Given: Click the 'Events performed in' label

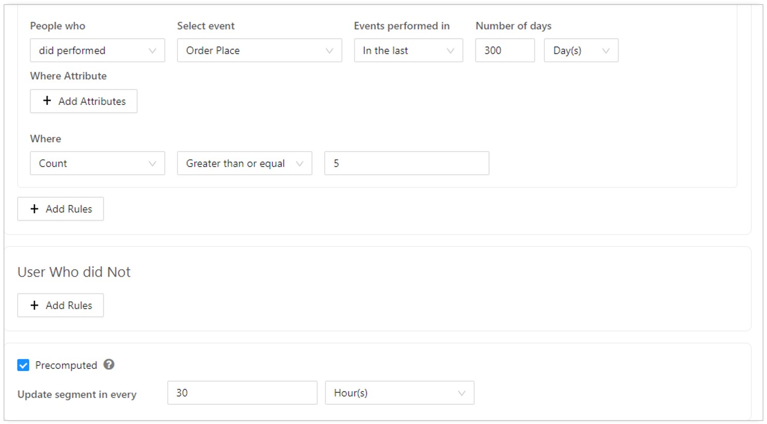Looking at the screenshot, I should [402, 26].
